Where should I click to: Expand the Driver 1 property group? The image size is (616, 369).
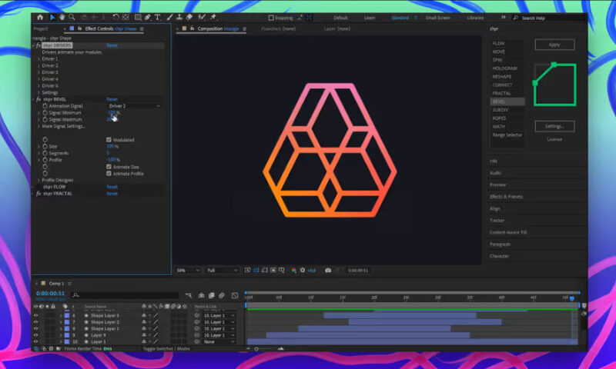pyautogui.click(x=38, y=58)
